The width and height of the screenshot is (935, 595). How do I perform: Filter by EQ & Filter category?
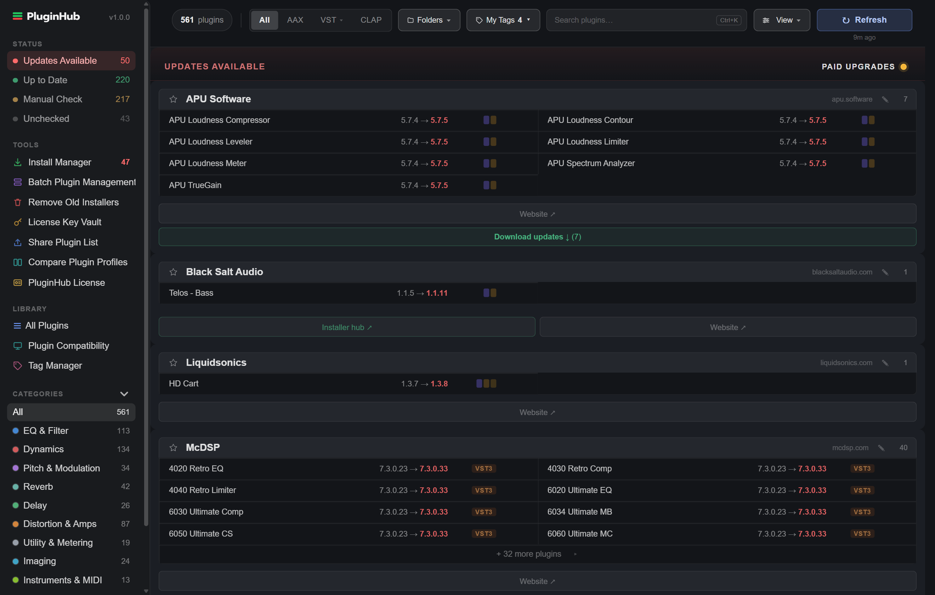point(71,430)
